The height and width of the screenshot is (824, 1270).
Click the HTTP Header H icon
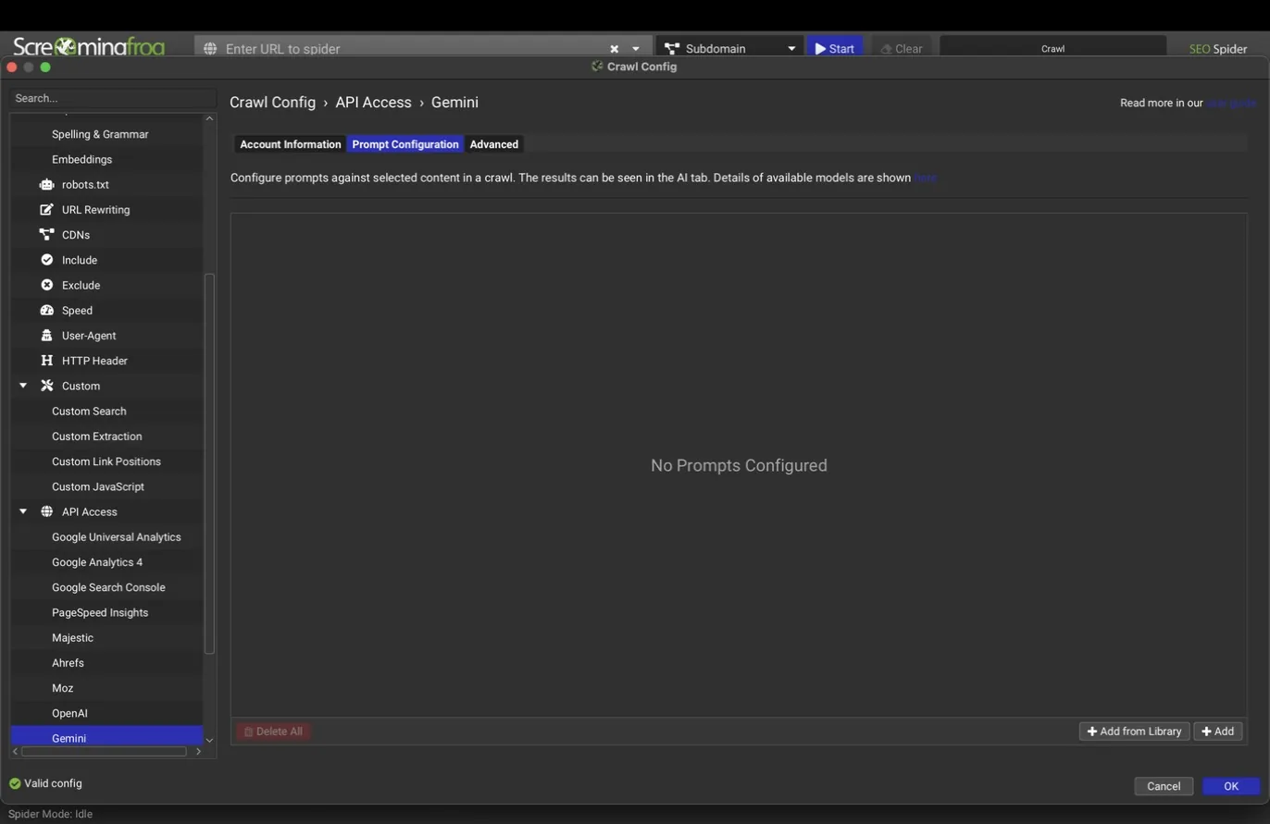pos(46,361)
